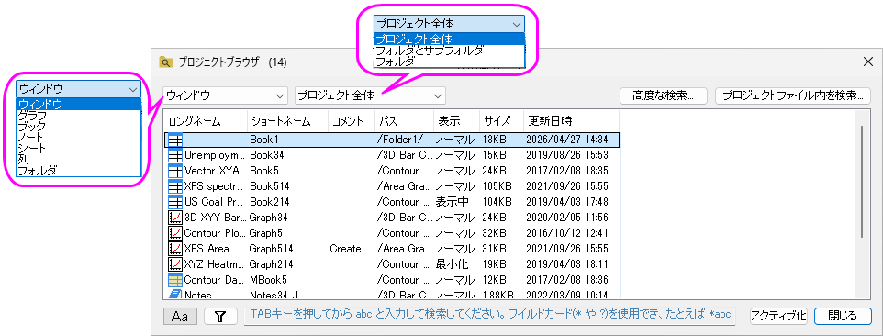This screenshot has height=336, width=883.
Task: Select the US Coal Pr... long name entry
Action: [215, 201]
